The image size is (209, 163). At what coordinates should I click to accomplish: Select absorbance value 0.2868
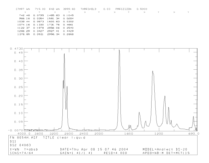coord(68,34)
